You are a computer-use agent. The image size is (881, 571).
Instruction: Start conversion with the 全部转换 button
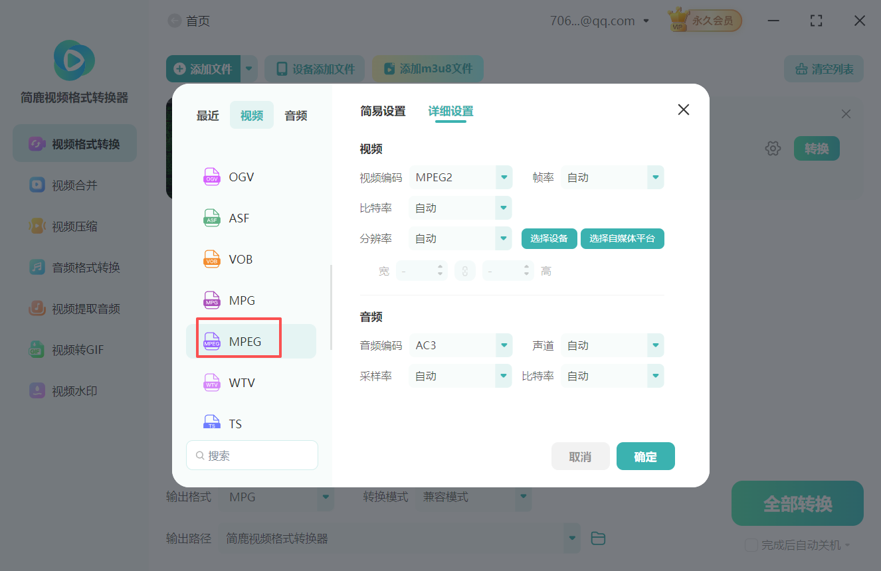(797, 503)
